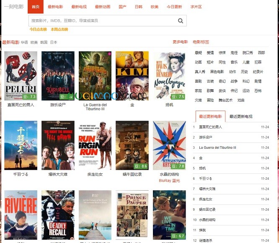
Task: Select the 爱情 movie tag
Action: tap(210, 53)
